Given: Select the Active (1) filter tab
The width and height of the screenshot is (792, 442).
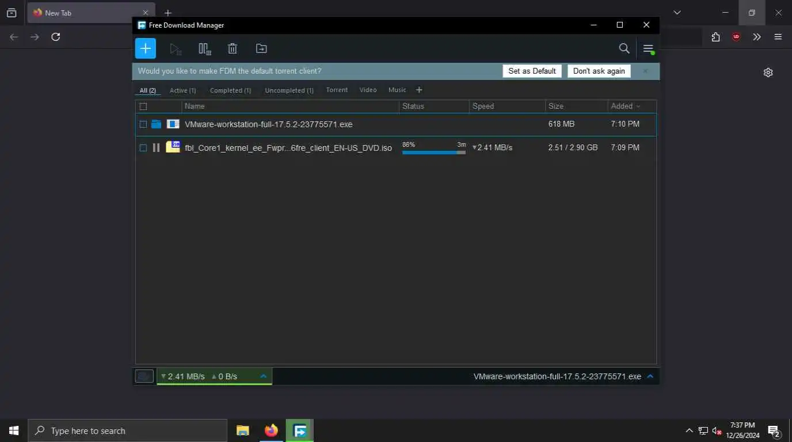Looking at the screenshot, I should tap(183, 90).
